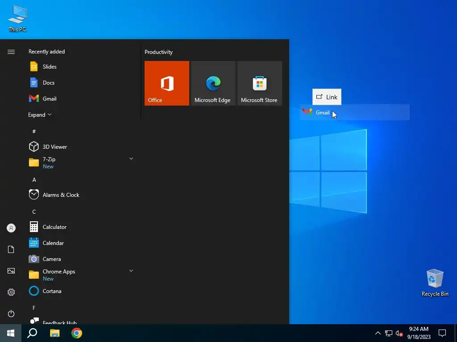Viewport: 457px width, 342px height.
Task: Open Settings gear in Start sidebar
Action: pos(11,292)
